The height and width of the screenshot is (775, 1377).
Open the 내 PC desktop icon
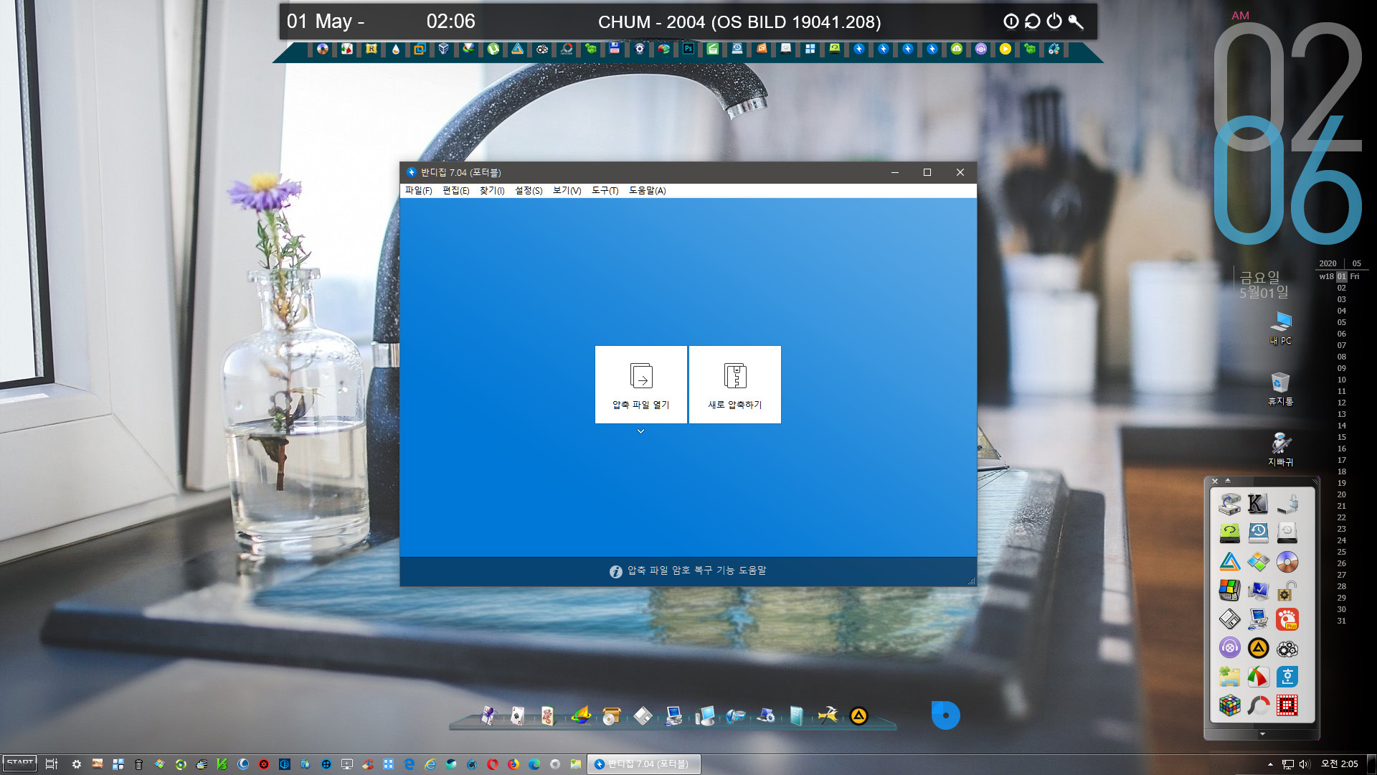[1280, 328]
